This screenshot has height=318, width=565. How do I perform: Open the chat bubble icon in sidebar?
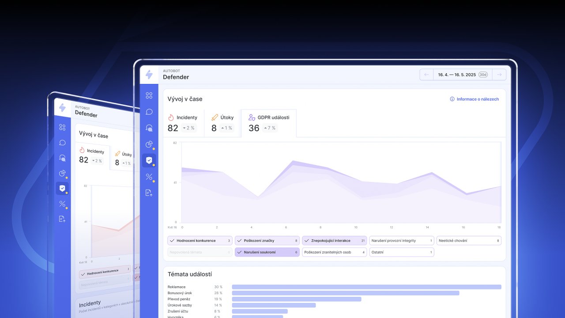tap(149, 112)
